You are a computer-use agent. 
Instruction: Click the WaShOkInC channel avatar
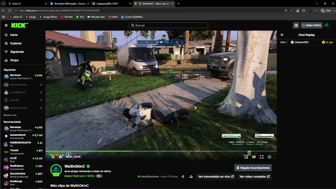(x=56, y=170)
